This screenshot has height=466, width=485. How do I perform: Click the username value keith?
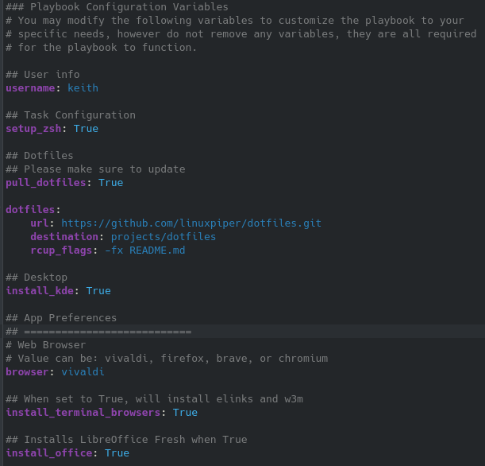83,88
